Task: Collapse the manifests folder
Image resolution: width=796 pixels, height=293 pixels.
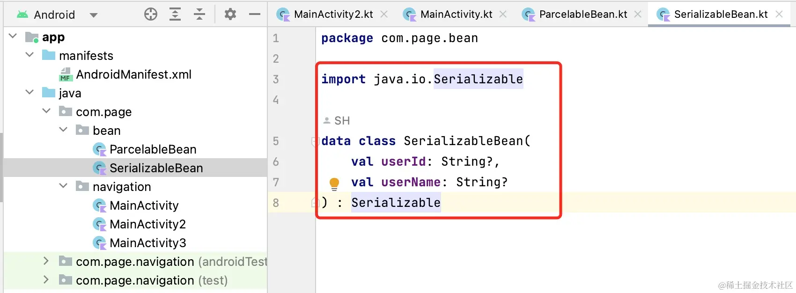Action: 29,55
